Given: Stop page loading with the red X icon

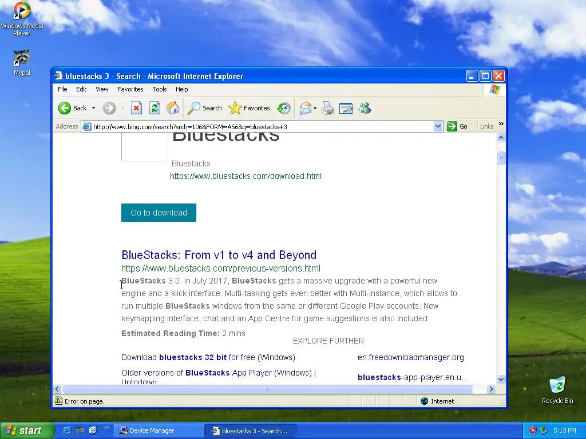Looking at the screenshot, I should pos(136,108).
